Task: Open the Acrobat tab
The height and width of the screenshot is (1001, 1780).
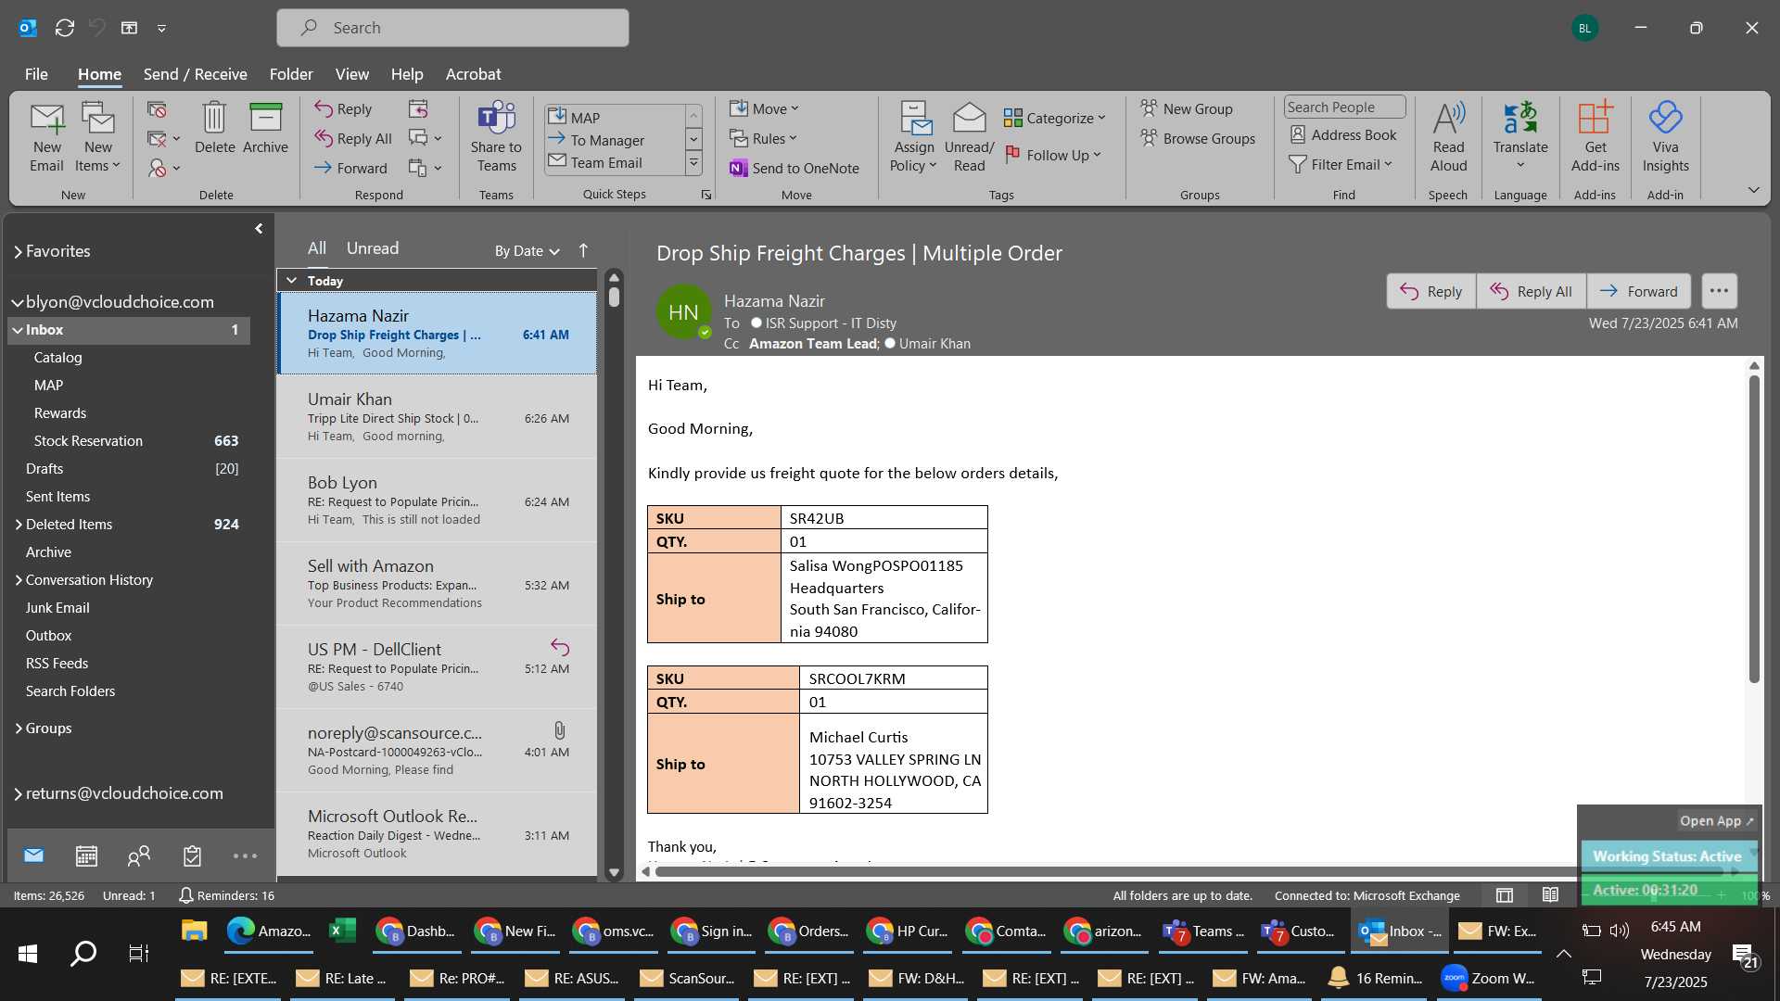Action: tap(473, 74)
